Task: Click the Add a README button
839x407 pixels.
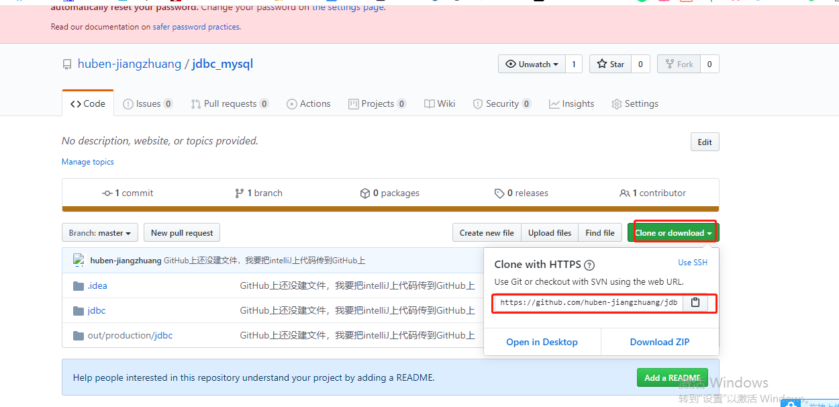Action: (673, 377)
